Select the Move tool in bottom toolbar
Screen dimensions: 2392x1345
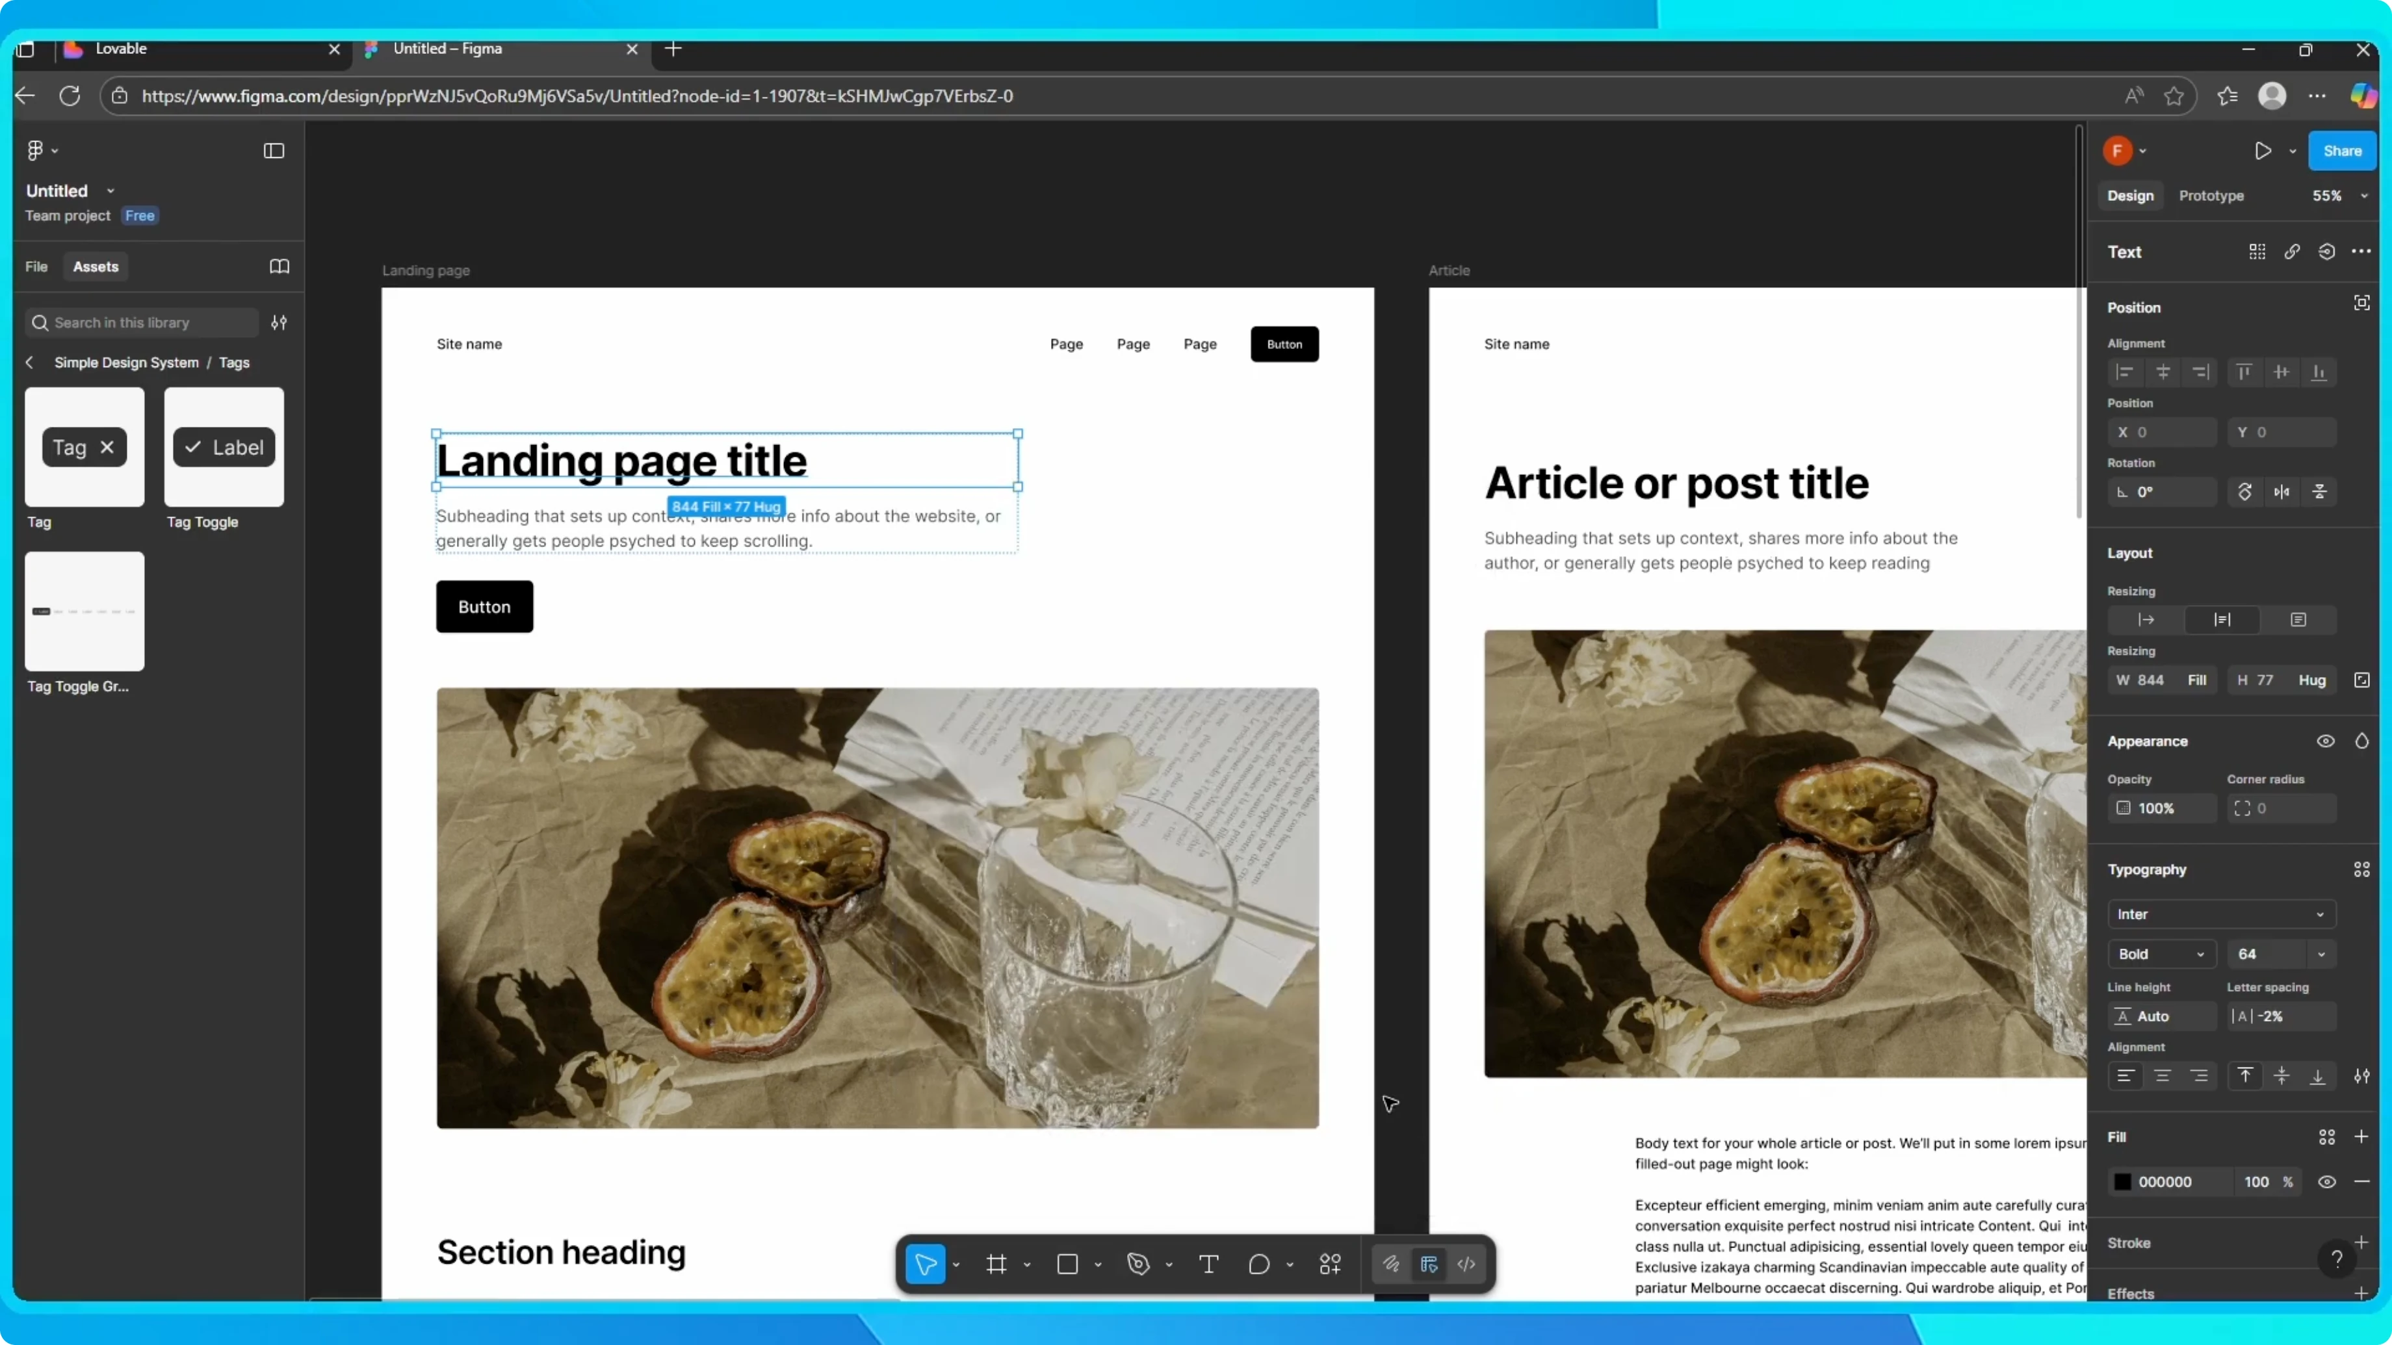925,1263
